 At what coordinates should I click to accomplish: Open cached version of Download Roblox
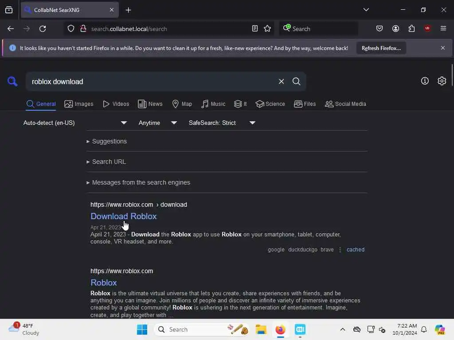pos(356,250)
